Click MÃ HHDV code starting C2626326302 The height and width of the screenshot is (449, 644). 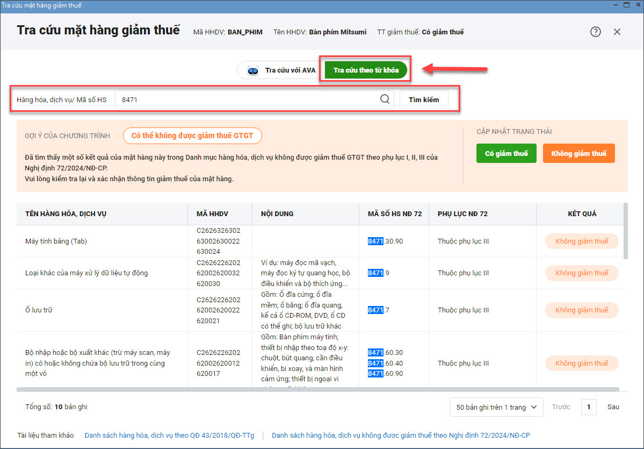tap(218, 241)
